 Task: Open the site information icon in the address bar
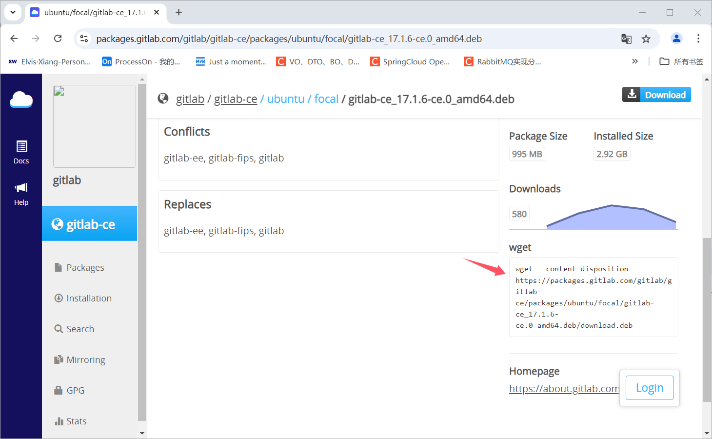pos(84,39)
